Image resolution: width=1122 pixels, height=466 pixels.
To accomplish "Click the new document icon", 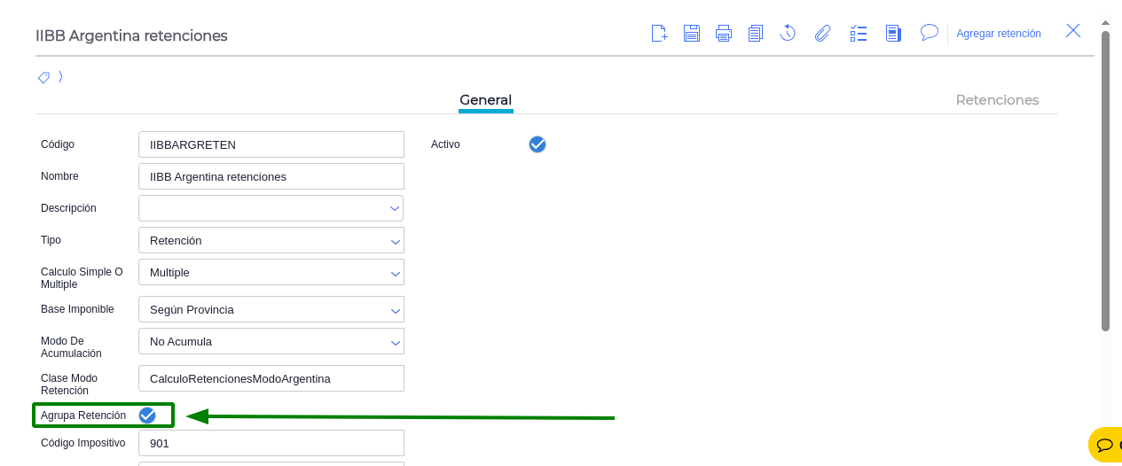I will coord(659,34).
